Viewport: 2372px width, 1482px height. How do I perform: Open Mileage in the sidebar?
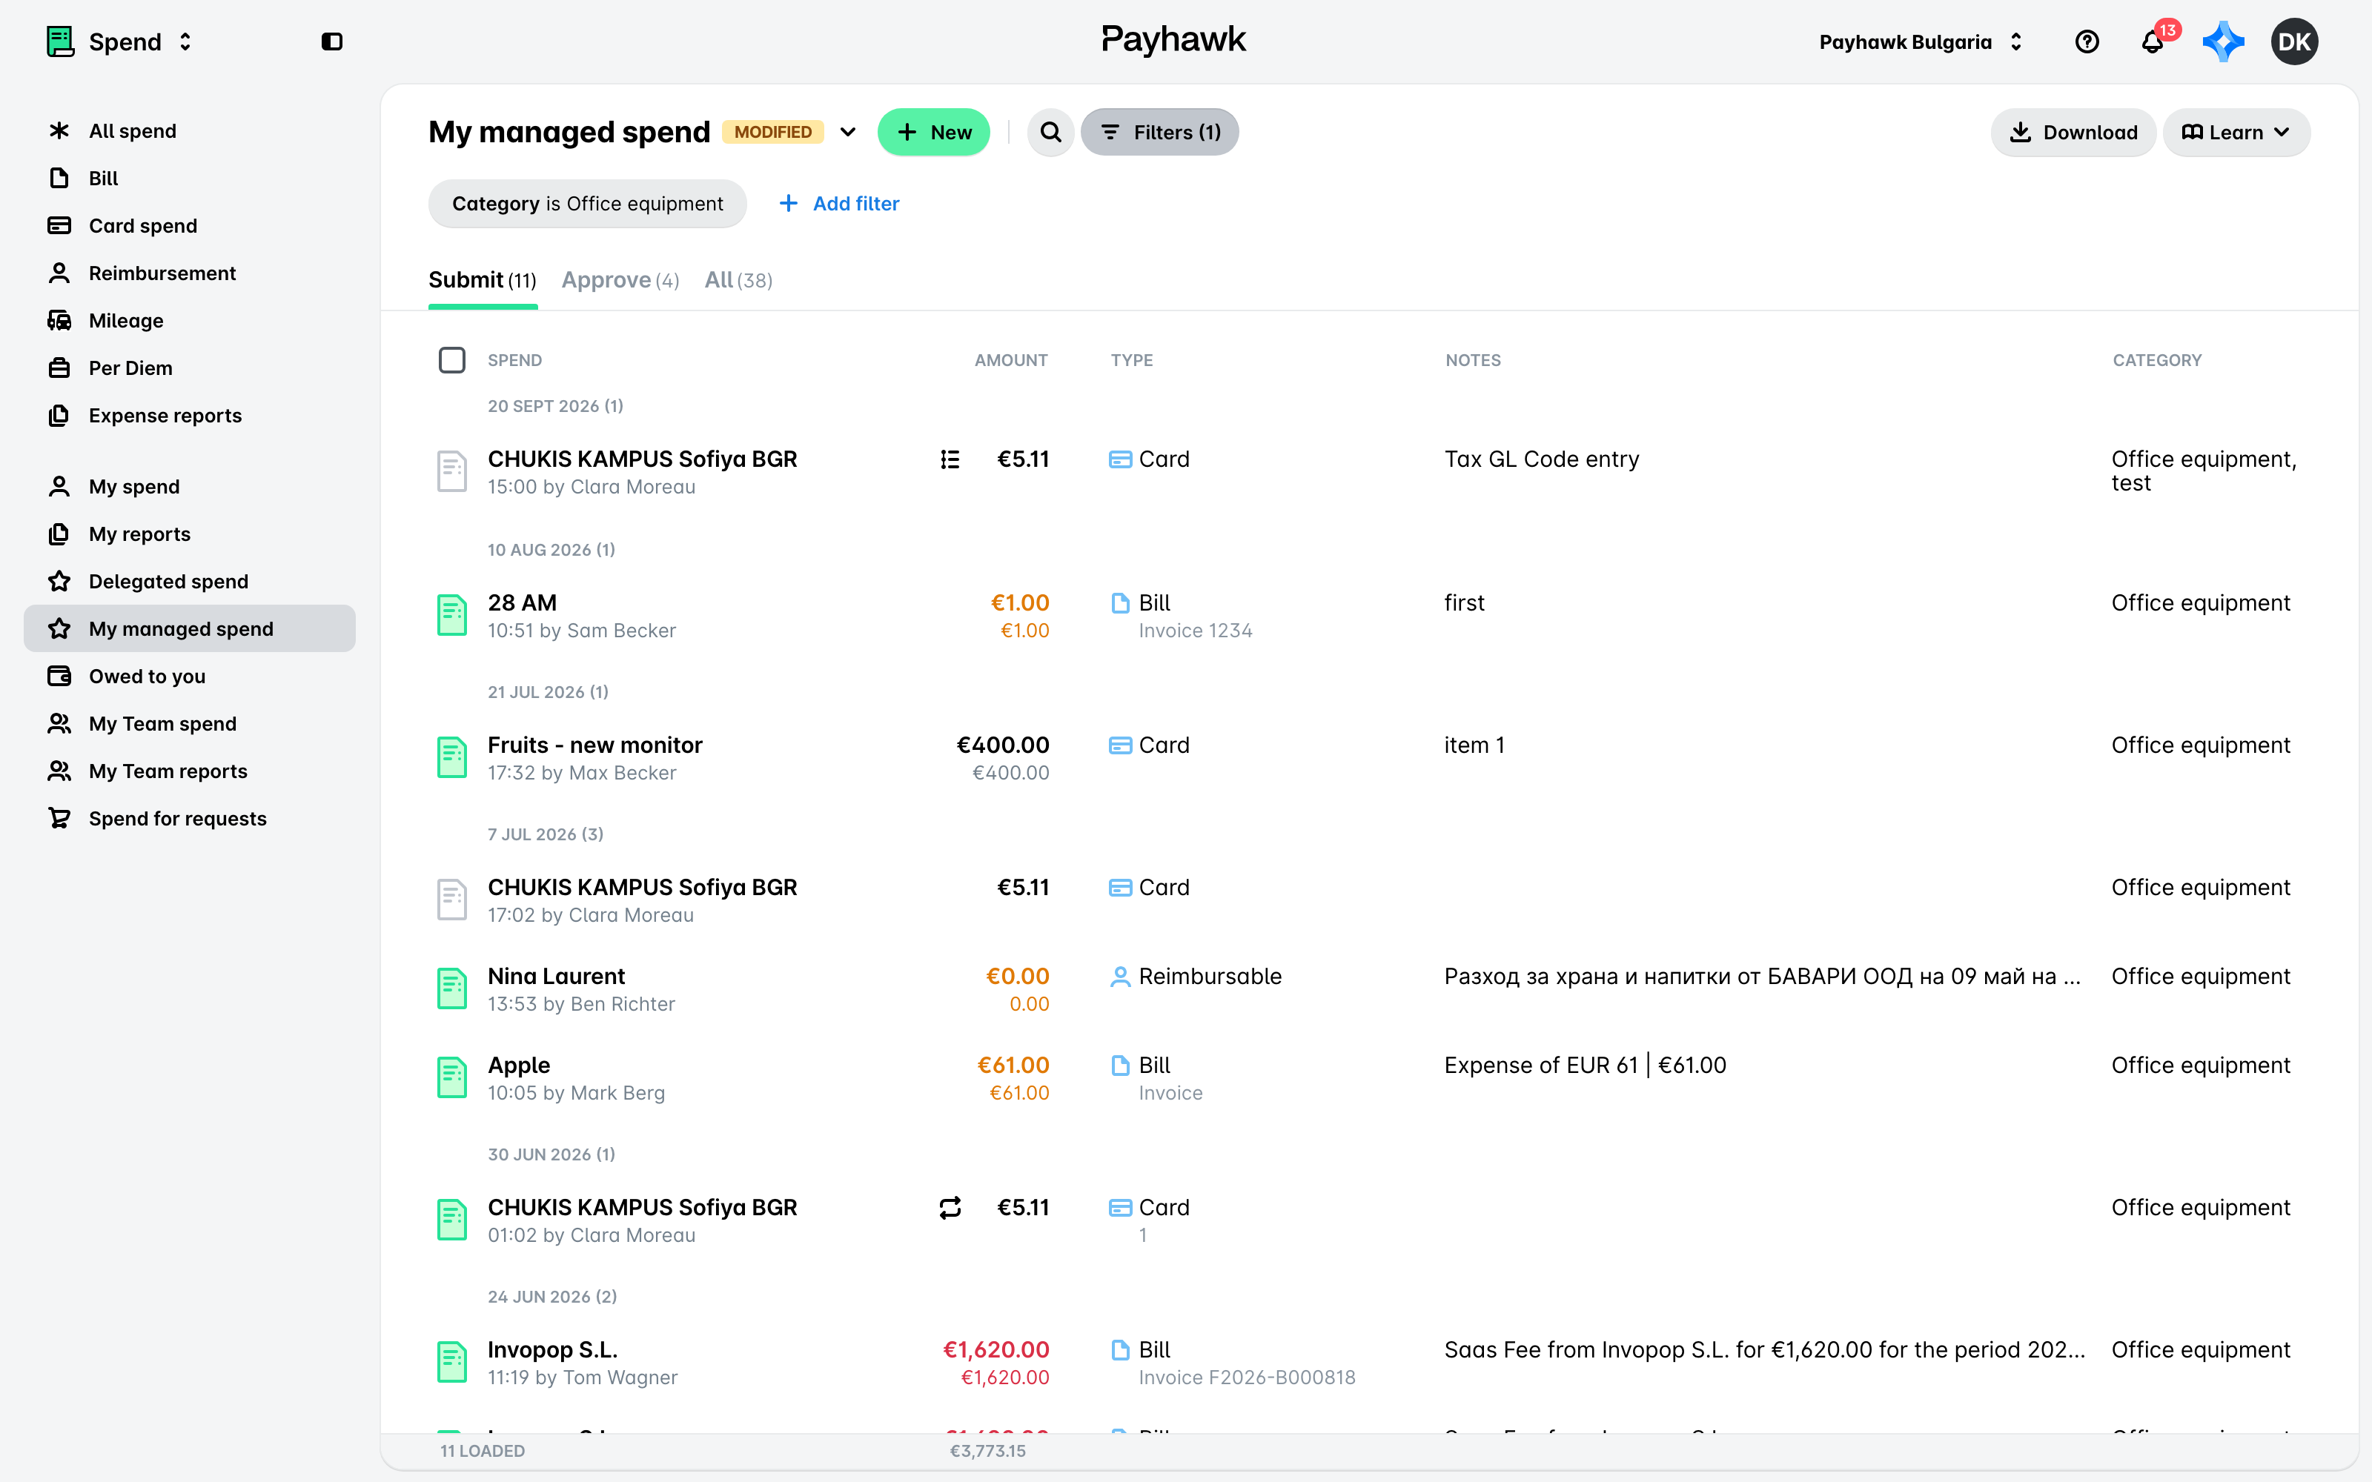(189, 321)
